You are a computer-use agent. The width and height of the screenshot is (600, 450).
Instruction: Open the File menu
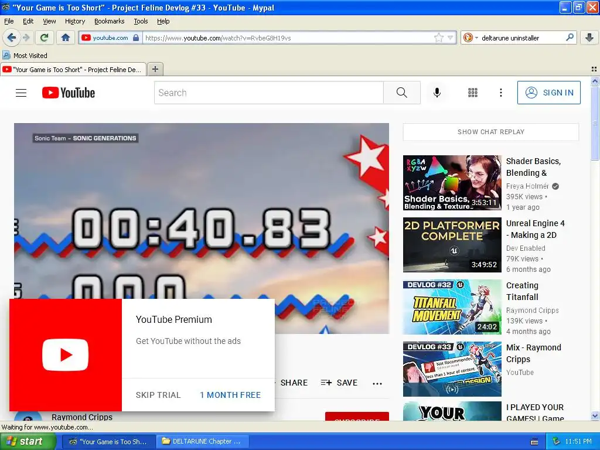click(x=9, y=21)
